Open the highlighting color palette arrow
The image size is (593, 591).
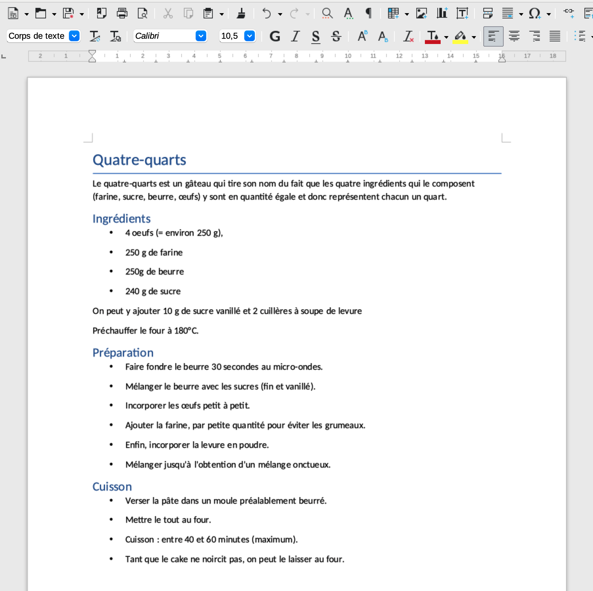pos(474,37)
